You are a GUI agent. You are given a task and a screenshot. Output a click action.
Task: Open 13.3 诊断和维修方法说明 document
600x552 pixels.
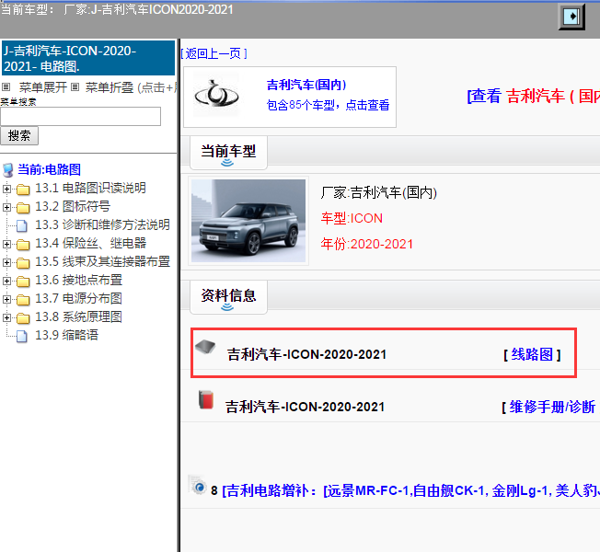coord(102,224)
